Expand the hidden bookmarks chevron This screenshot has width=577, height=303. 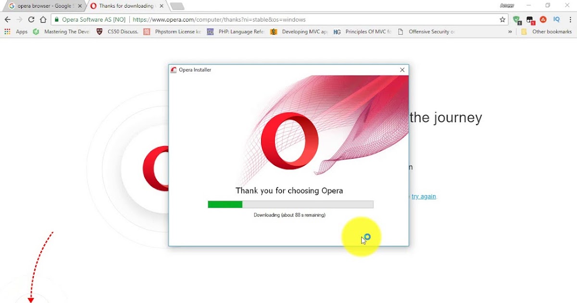pos(510,32)
